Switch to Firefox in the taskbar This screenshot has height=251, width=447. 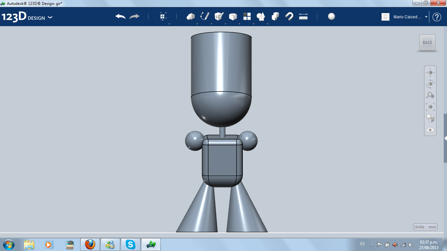[90, 244]
